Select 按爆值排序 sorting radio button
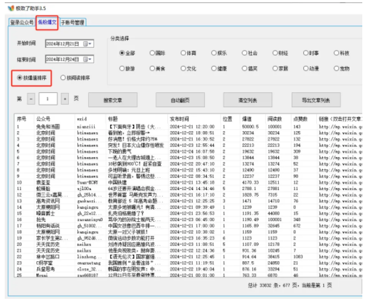 click(x=21, y=78)
